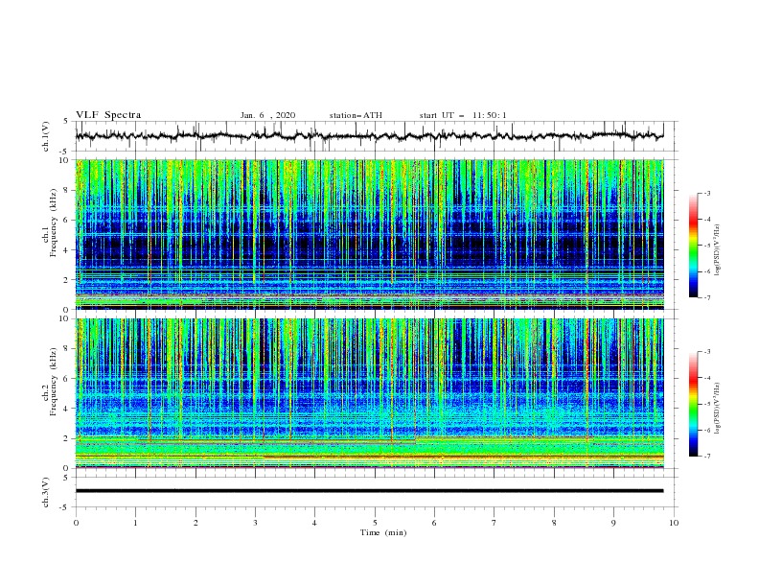Click the "0" tick on the time axis
The height and width of the screenshot is (587, 759).
tap(76, 523)
